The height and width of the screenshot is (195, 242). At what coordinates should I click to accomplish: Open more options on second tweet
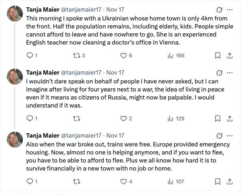tap(230, 72)
